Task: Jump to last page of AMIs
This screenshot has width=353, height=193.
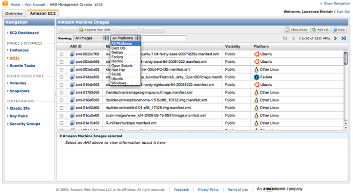Action: (x=344, y=38)
